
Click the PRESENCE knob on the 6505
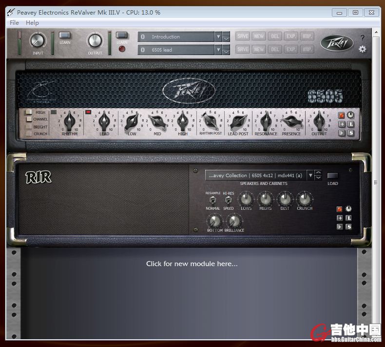point(291,121)
